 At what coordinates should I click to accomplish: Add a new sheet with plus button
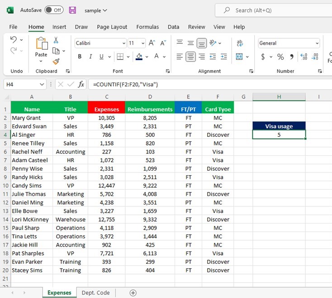133,293
